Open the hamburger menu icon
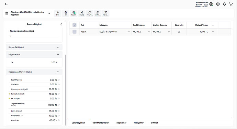The height and width of the screenshot is (129, 237). (7, 13)
